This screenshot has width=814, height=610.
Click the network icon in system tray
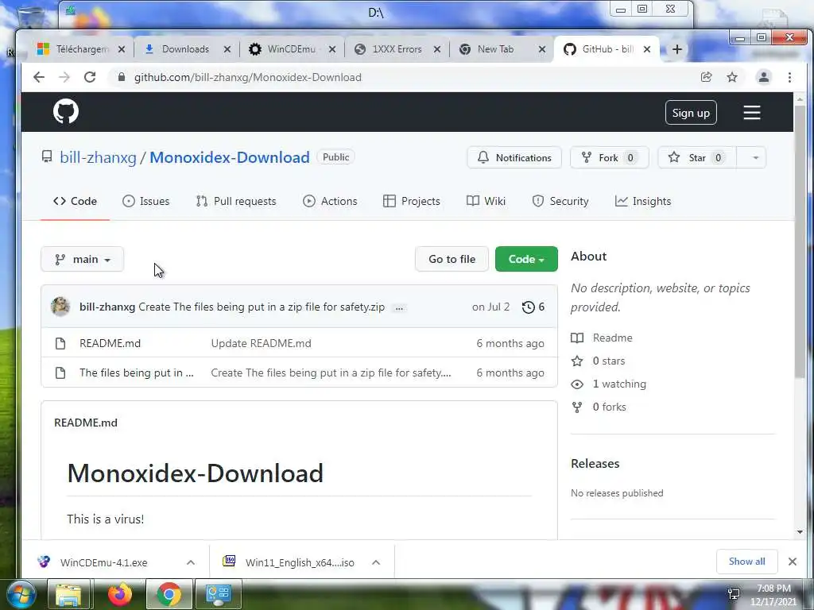click(x=734, y=593)
